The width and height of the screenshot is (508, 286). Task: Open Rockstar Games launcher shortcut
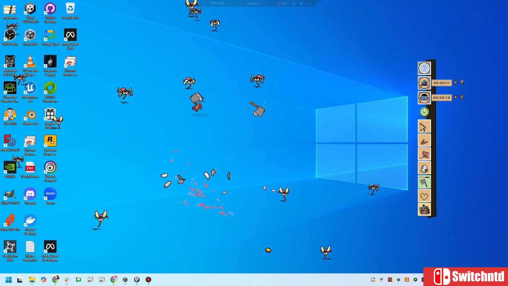[50, 145]
